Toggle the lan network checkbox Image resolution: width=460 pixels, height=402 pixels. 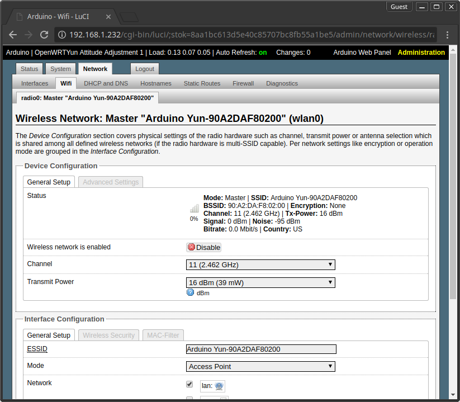pyautogui.click(x=189, y=385)
